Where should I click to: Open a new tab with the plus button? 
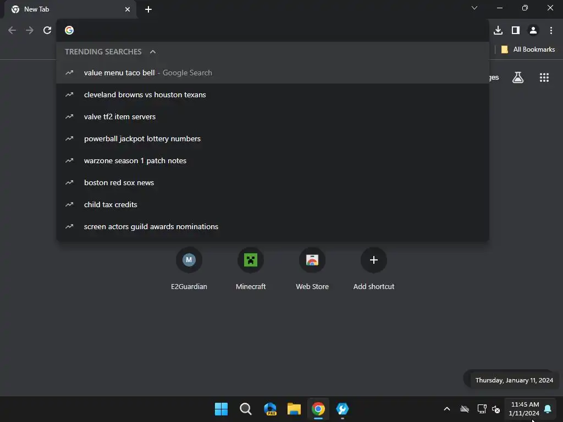[x=148, y=9]
